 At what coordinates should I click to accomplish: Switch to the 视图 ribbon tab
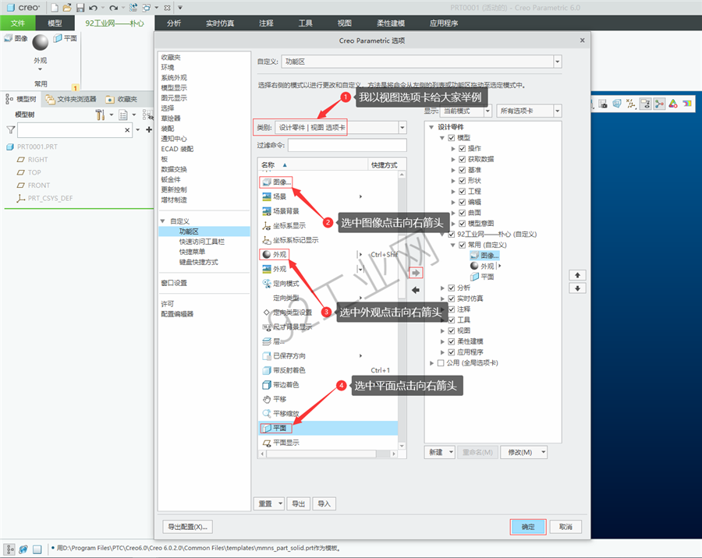[x=344, y=23]
